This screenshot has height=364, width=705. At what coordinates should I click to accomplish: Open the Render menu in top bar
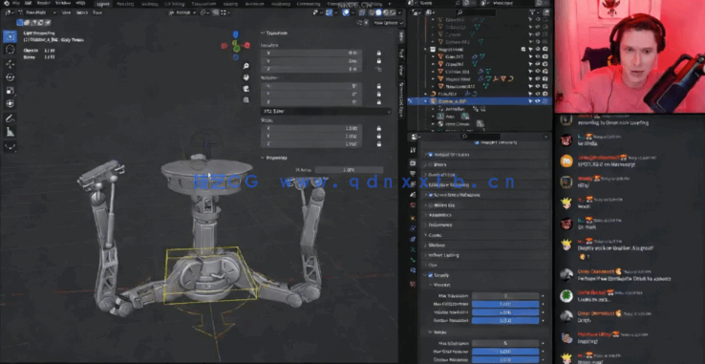coord(44,3)
